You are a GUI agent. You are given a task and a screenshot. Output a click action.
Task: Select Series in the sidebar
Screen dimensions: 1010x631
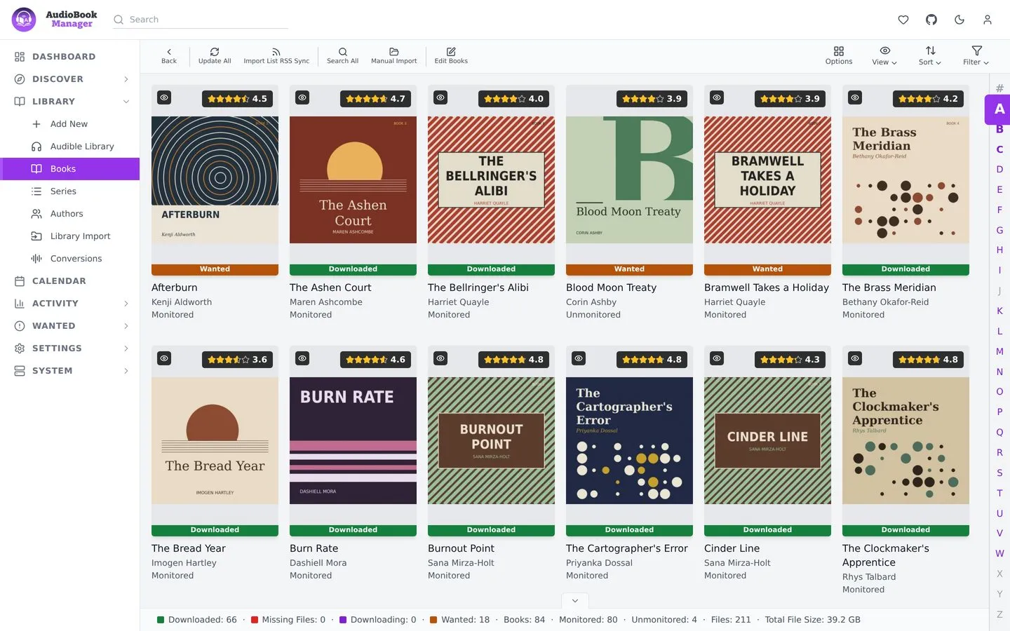(x=70, y=191)
